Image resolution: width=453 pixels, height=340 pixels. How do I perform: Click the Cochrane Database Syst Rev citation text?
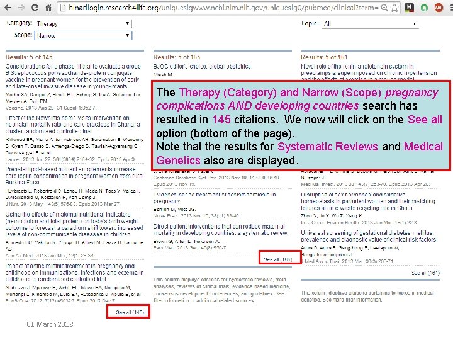(x=216, y=181)
